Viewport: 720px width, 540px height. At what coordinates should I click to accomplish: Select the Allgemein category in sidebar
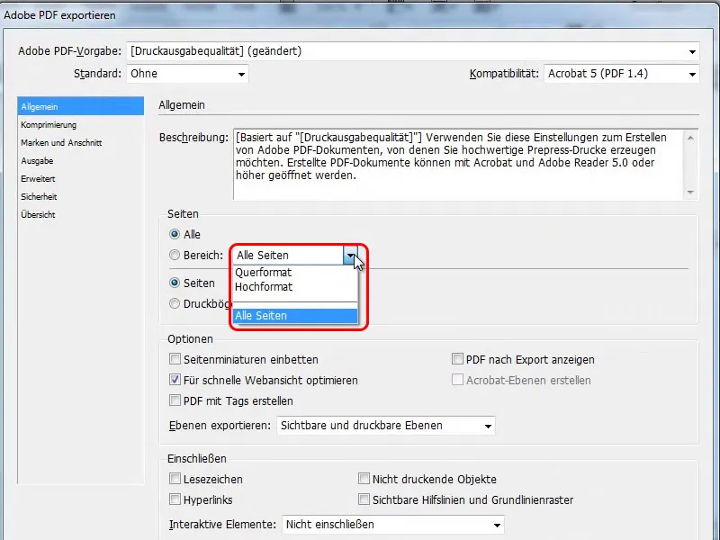click(x=81, y=106)
